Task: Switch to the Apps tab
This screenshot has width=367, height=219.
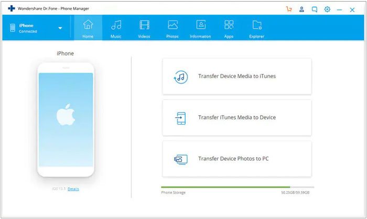Action: click(229, 25)
